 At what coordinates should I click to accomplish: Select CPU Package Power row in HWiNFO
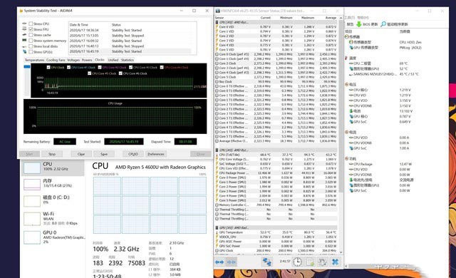(x=276, y=173)
